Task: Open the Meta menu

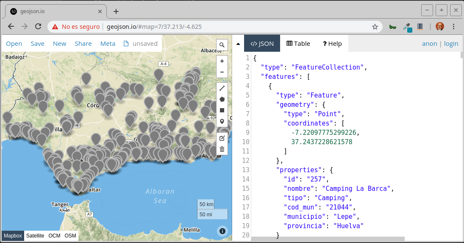Action: pyautogui.click(x=108, y=44)
